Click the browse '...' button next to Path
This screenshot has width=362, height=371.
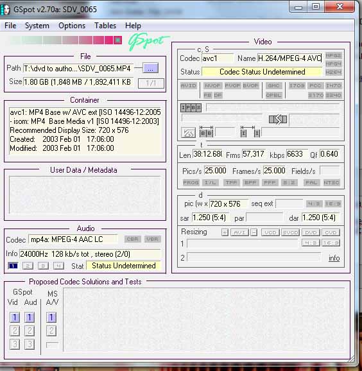[x=150, y=69]
